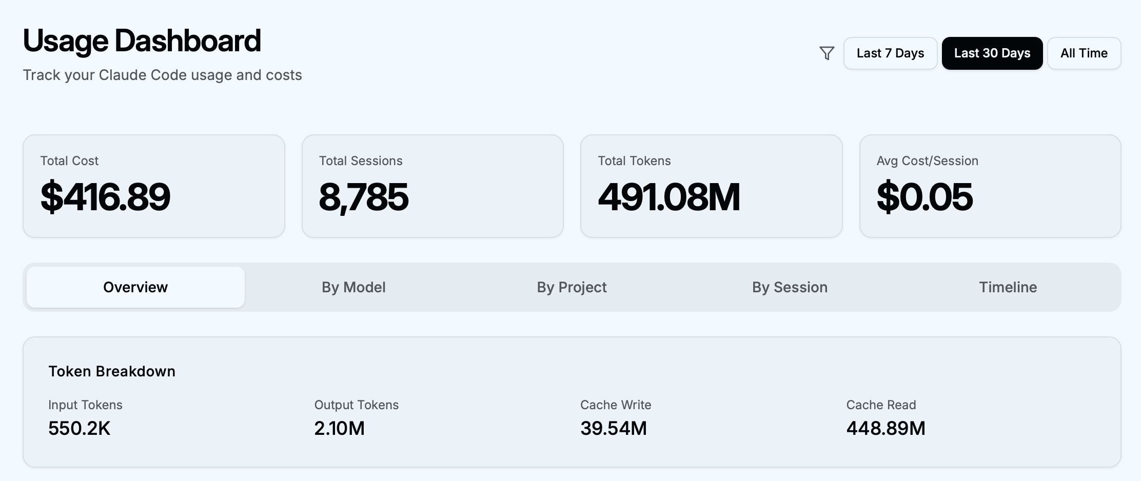Click the filter funnel icon
The height and width of the screenshot is (481, 1141).
tap(827, 53)
